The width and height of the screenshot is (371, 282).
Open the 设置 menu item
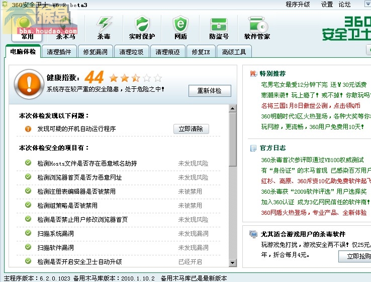pyautogui.click(x=327, y=5)
